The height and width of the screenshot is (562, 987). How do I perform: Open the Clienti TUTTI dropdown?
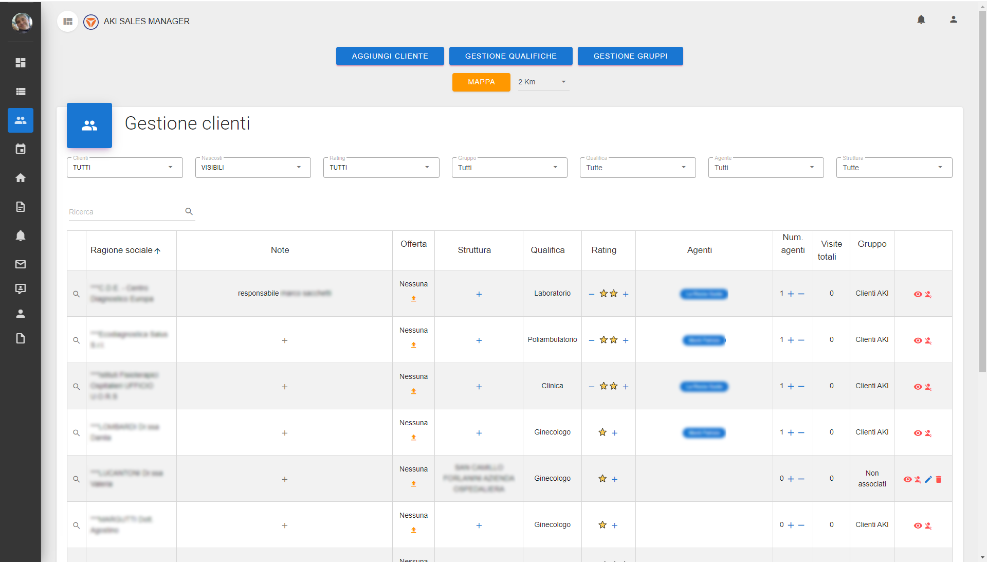pos(125,168)
